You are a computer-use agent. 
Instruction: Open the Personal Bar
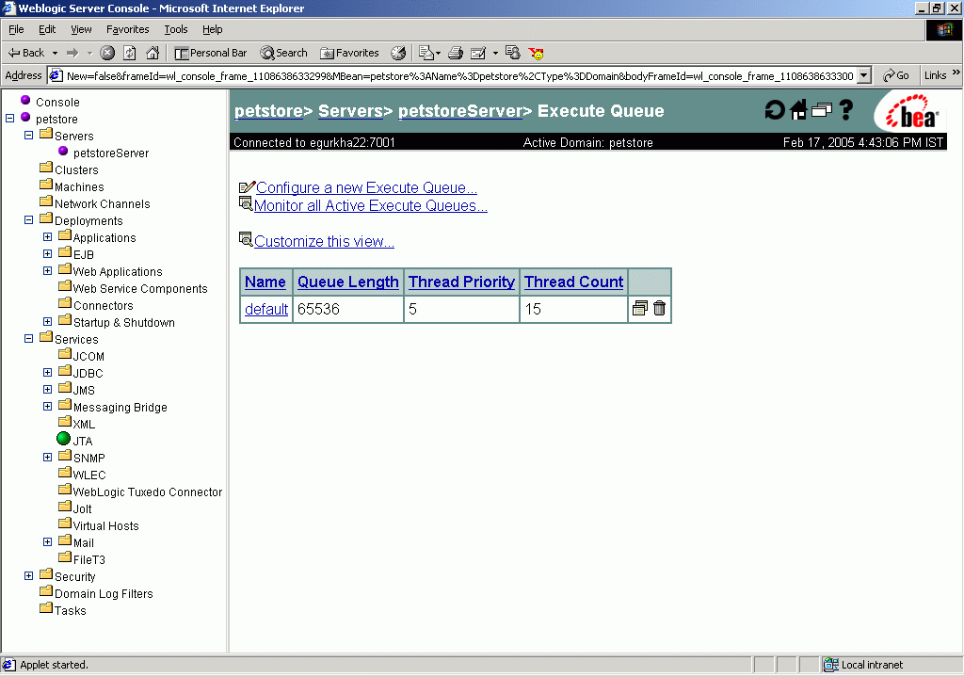pos(211,53)
